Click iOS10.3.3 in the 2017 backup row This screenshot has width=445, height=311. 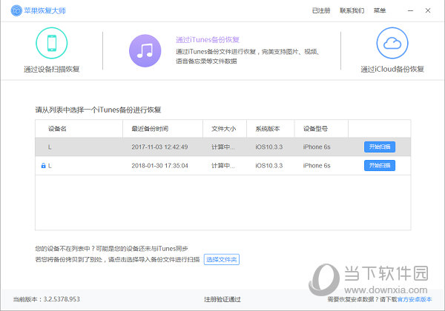(x=269, y=147)
